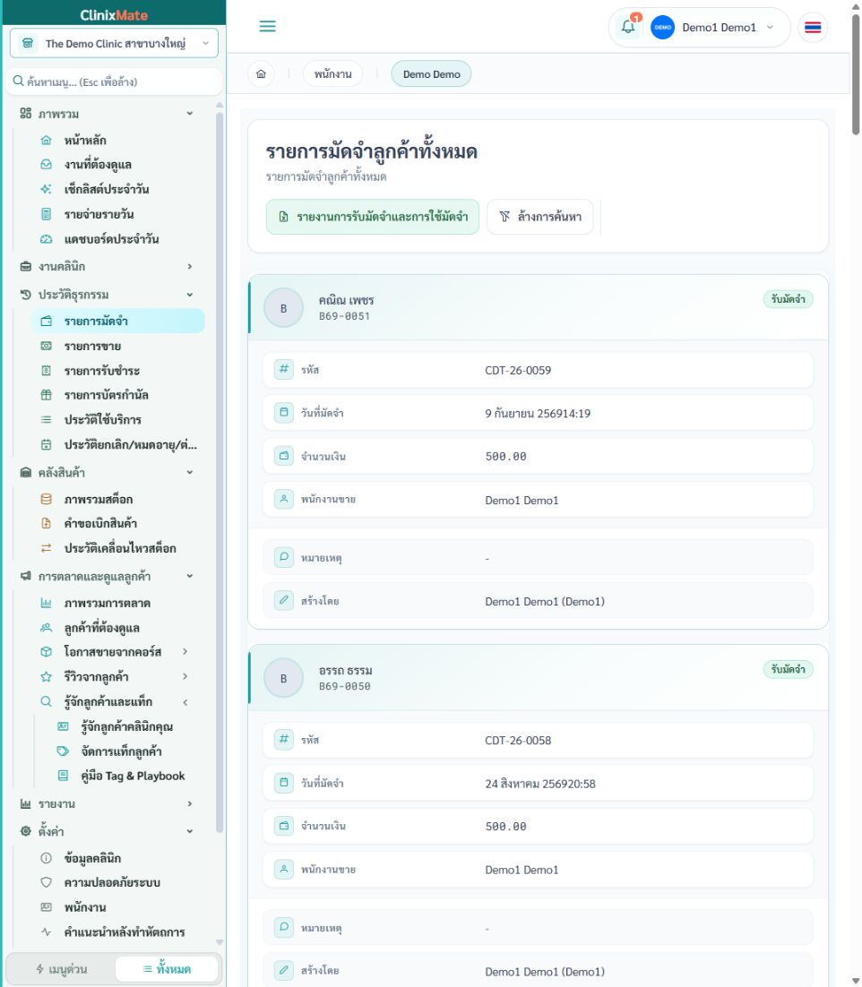Expand โอกาสขายจากคอร์ส submenu
Viewport: 862px width, 987px height.
coord(185,651)
